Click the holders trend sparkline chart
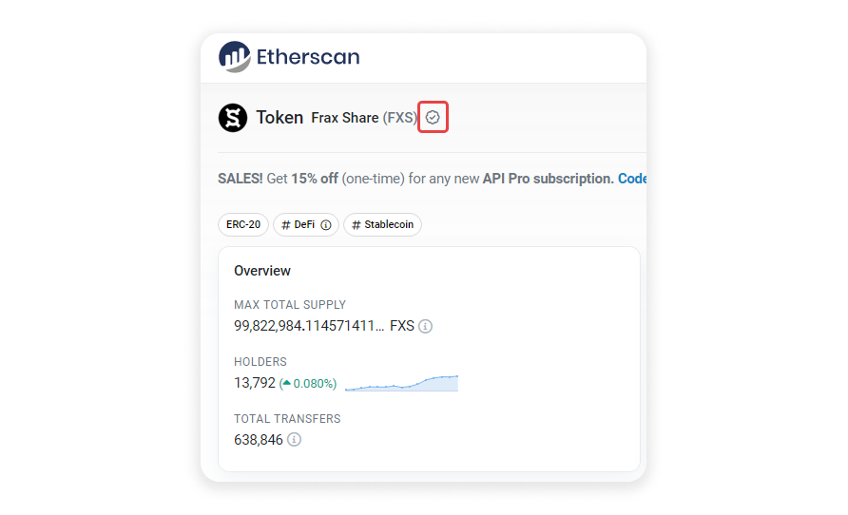848x515 pixels. pos(401,383)
